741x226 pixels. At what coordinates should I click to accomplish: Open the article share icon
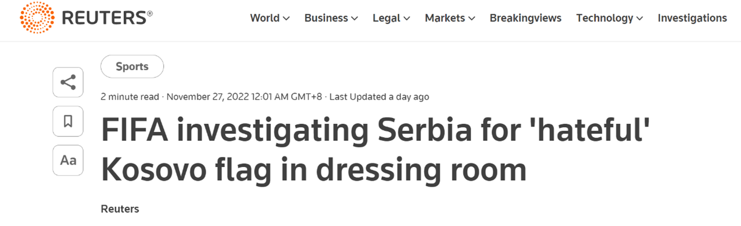[x=68, y=82]
